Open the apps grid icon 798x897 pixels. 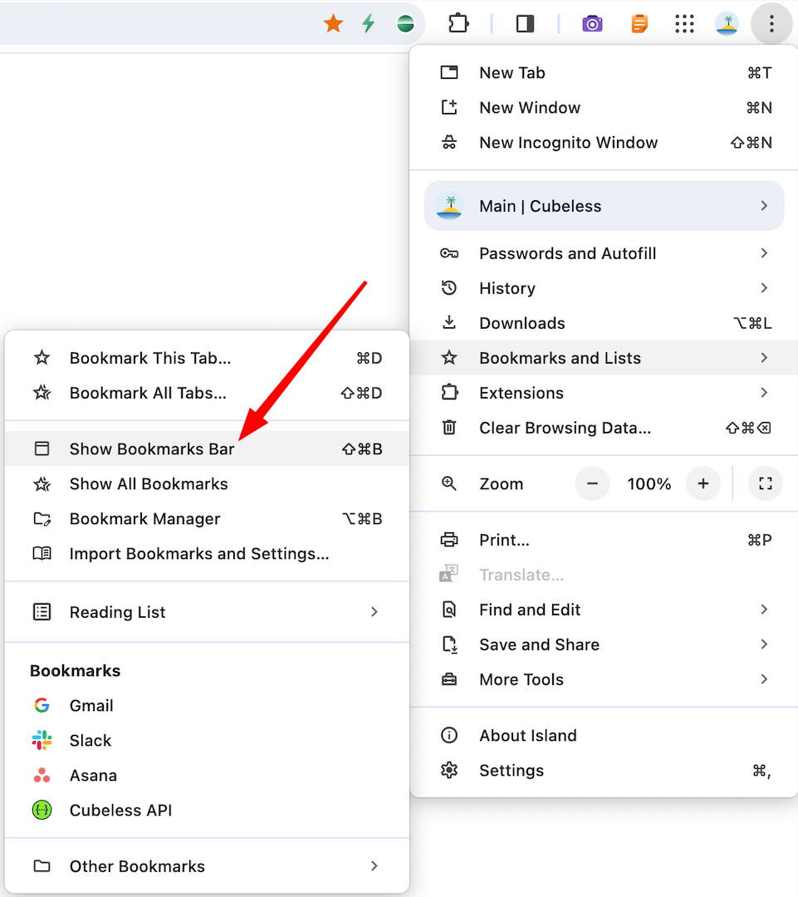pos(684,24)
